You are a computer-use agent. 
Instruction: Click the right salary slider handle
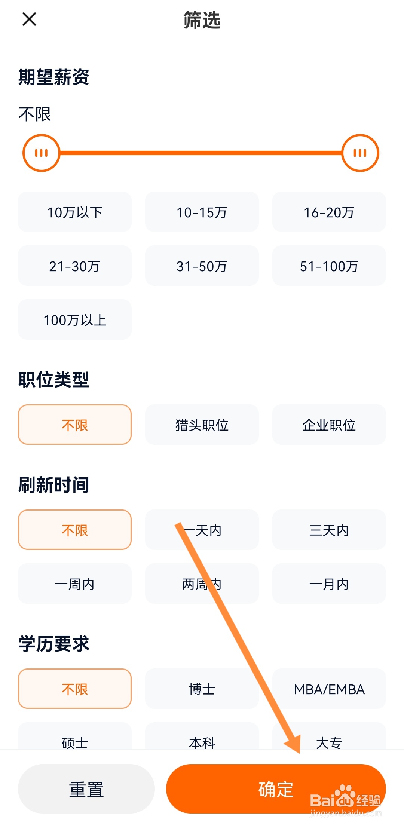[360, 153]
